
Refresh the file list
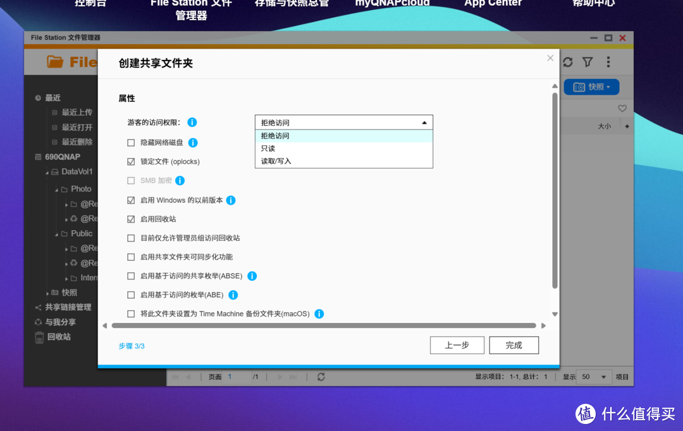click(x=568, y=61)
